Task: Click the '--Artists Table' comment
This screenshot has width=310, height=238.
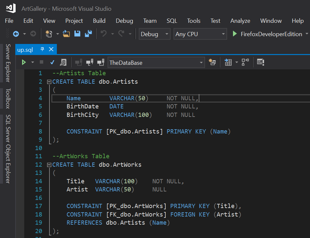Action: 79,73
